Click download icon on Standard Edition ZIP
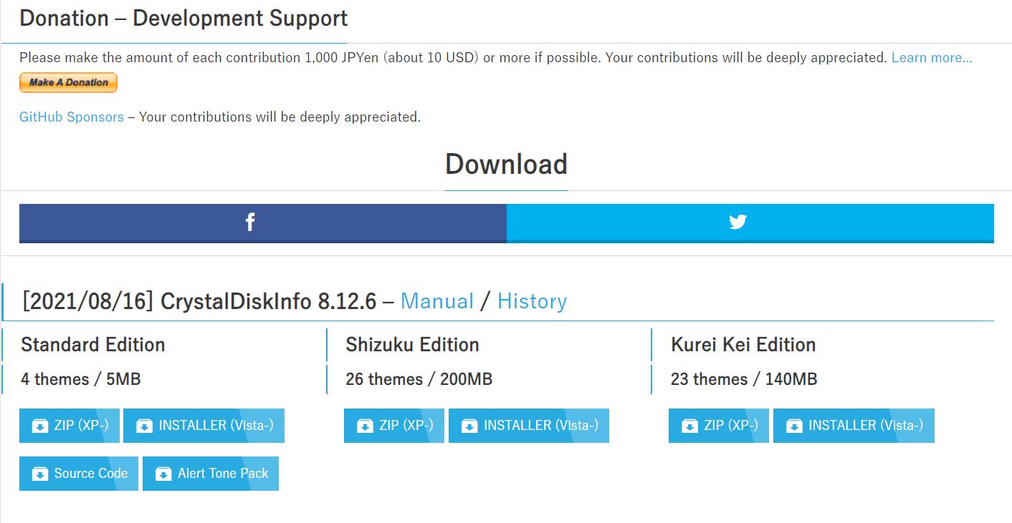Image resolution: width=1012 pixels, height=523 pixels. [40, 426]
